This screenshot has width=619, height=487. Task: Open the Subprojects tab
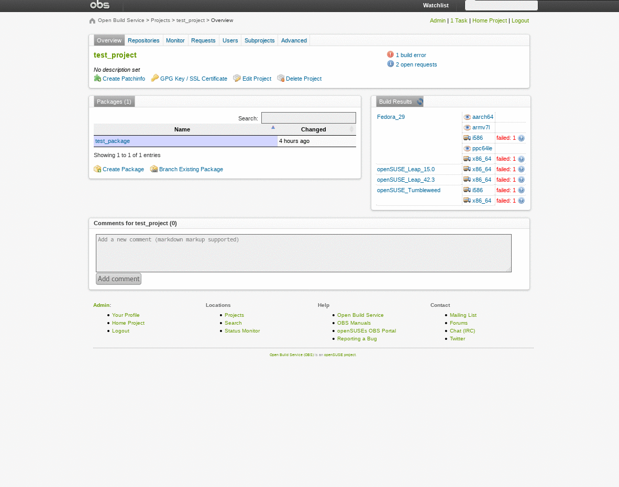259,40
